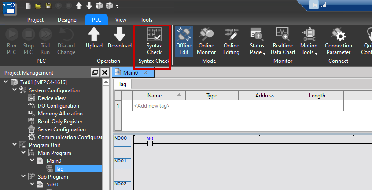Click the save icon in title bar
Image resolution: width=372 pixels, height=190 pixels.
48,6
